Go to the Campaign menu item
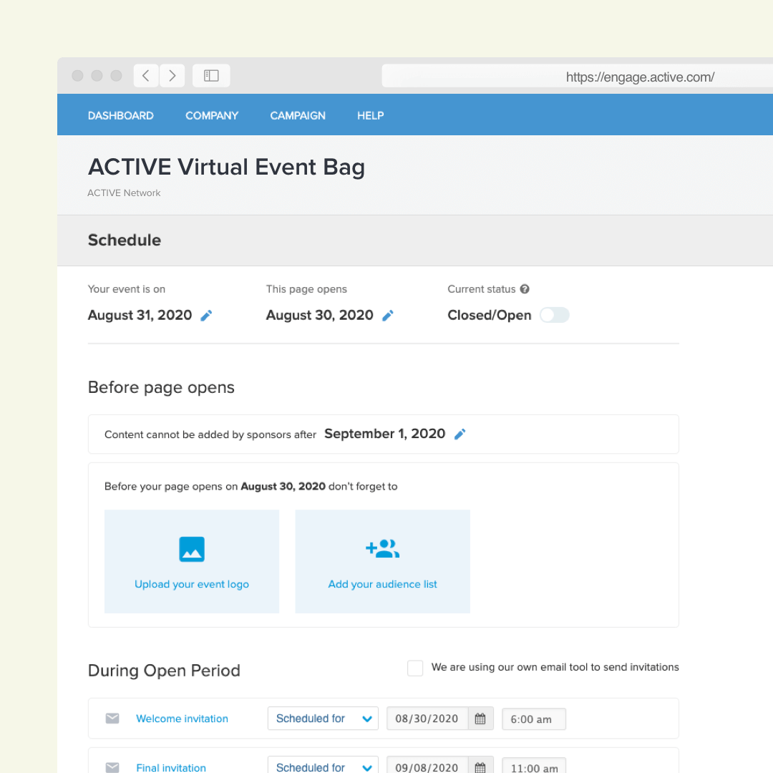 298,115
